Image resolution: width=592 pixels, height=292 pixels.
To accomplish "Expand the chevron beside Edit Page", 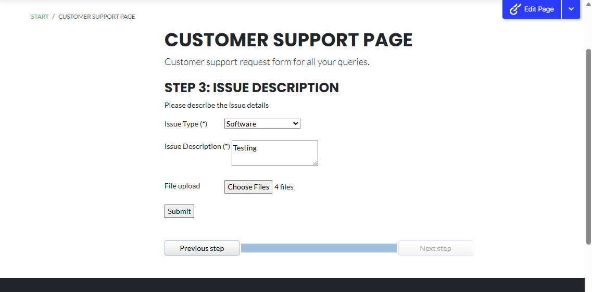I will [x=571, y=9].
